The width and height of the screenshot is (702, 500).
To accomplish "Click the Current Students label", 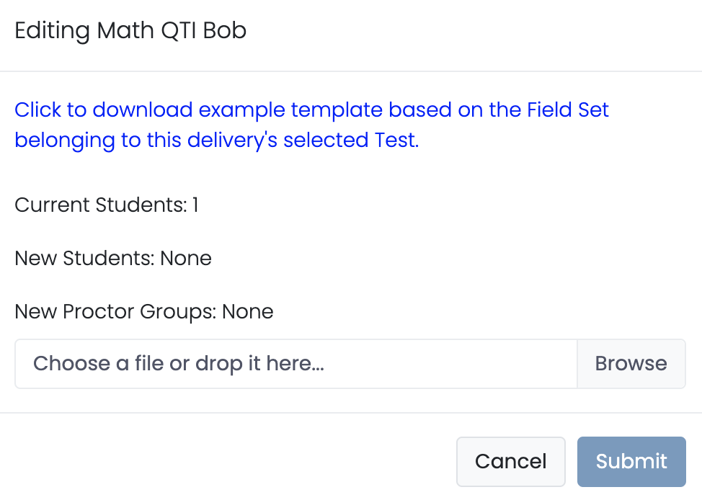I will (x=101, y=205).
